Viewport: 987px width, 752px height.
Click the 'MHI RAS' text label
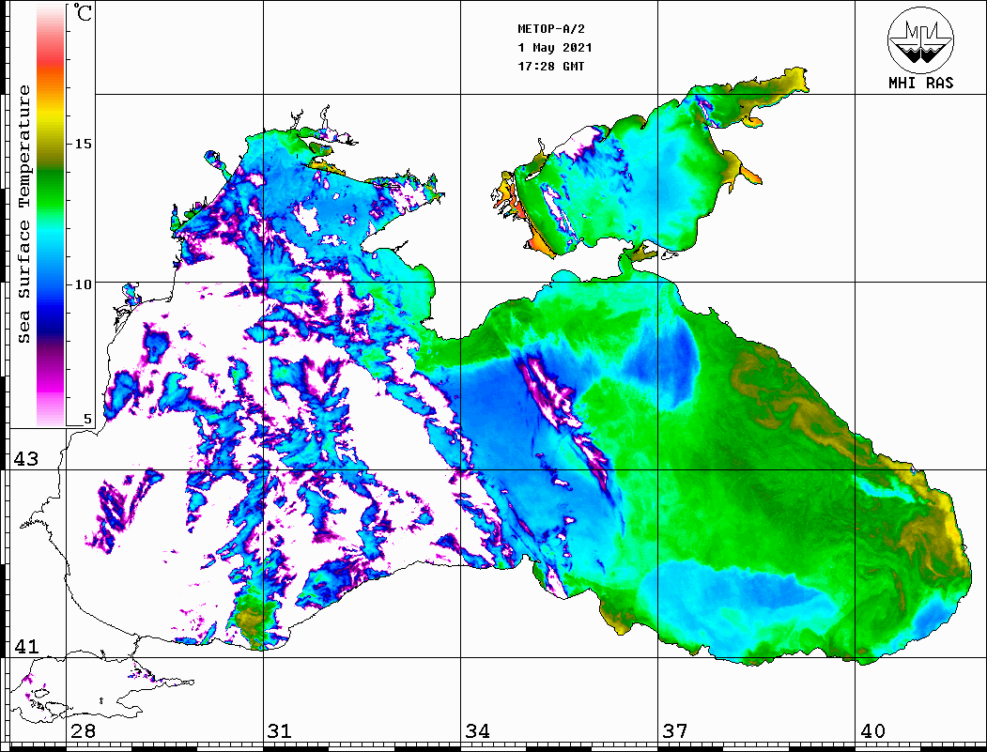[x=920, y=83]
